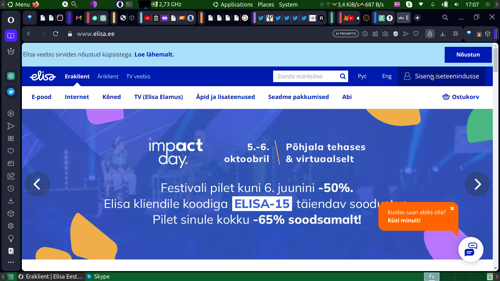
Task: Open the profile account icon in toolbar
Action: pos(430,34)
